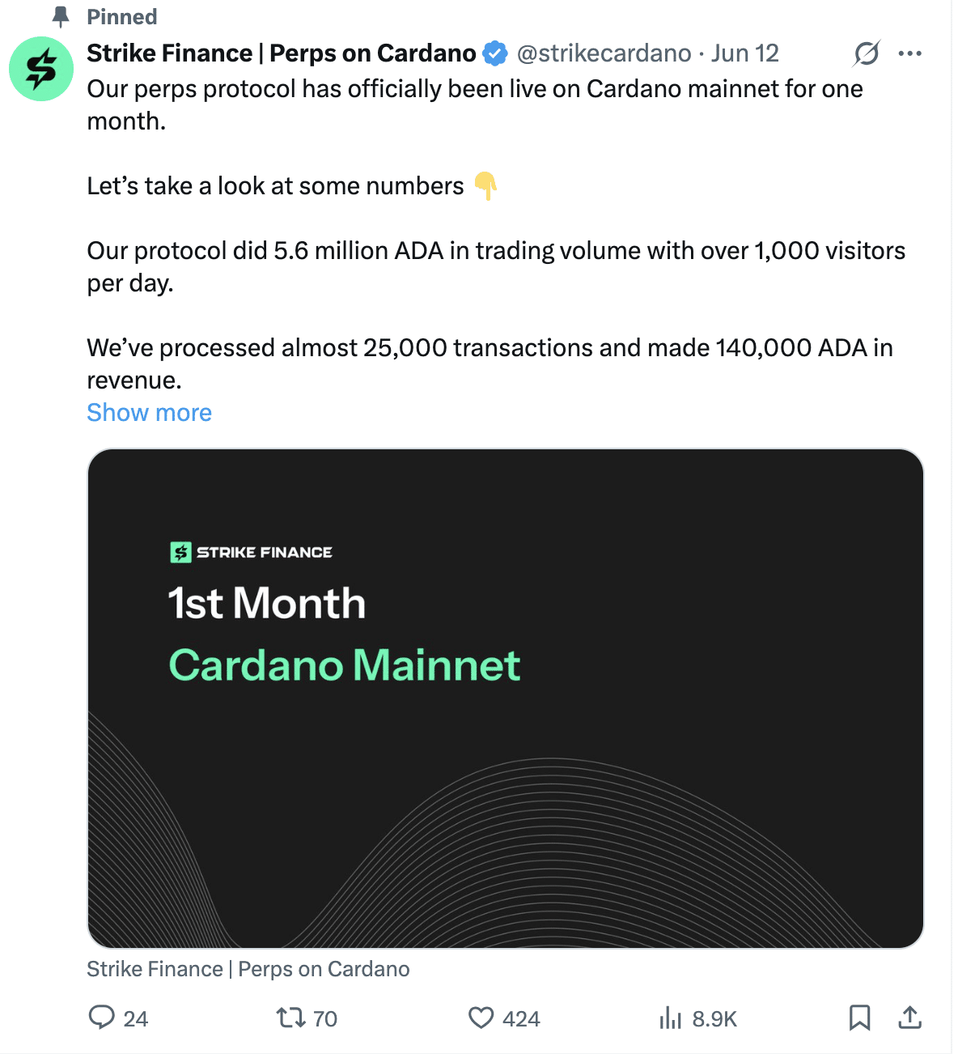The width and height of the screenshot is (958, 1054).
Task: Click the pin icon beside Pinned
Action: click(x=61, y=16)
